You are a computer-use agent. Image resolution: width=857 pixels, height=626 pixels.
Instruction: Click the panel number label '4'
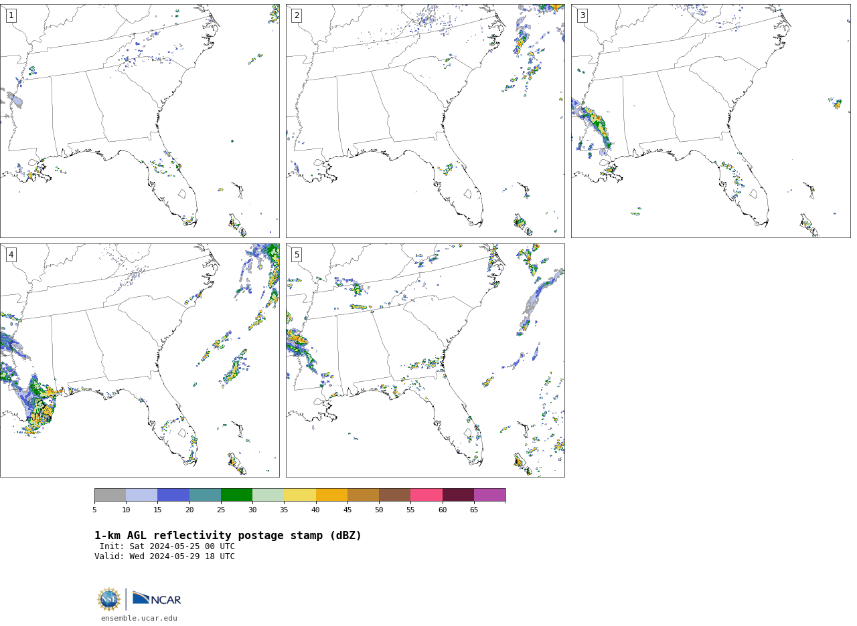coord(11,255)
